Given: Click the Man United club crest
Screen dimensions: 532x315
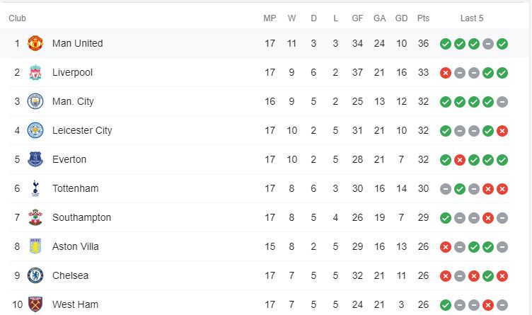Looking at the screenshot, I should tap(35, 43).
